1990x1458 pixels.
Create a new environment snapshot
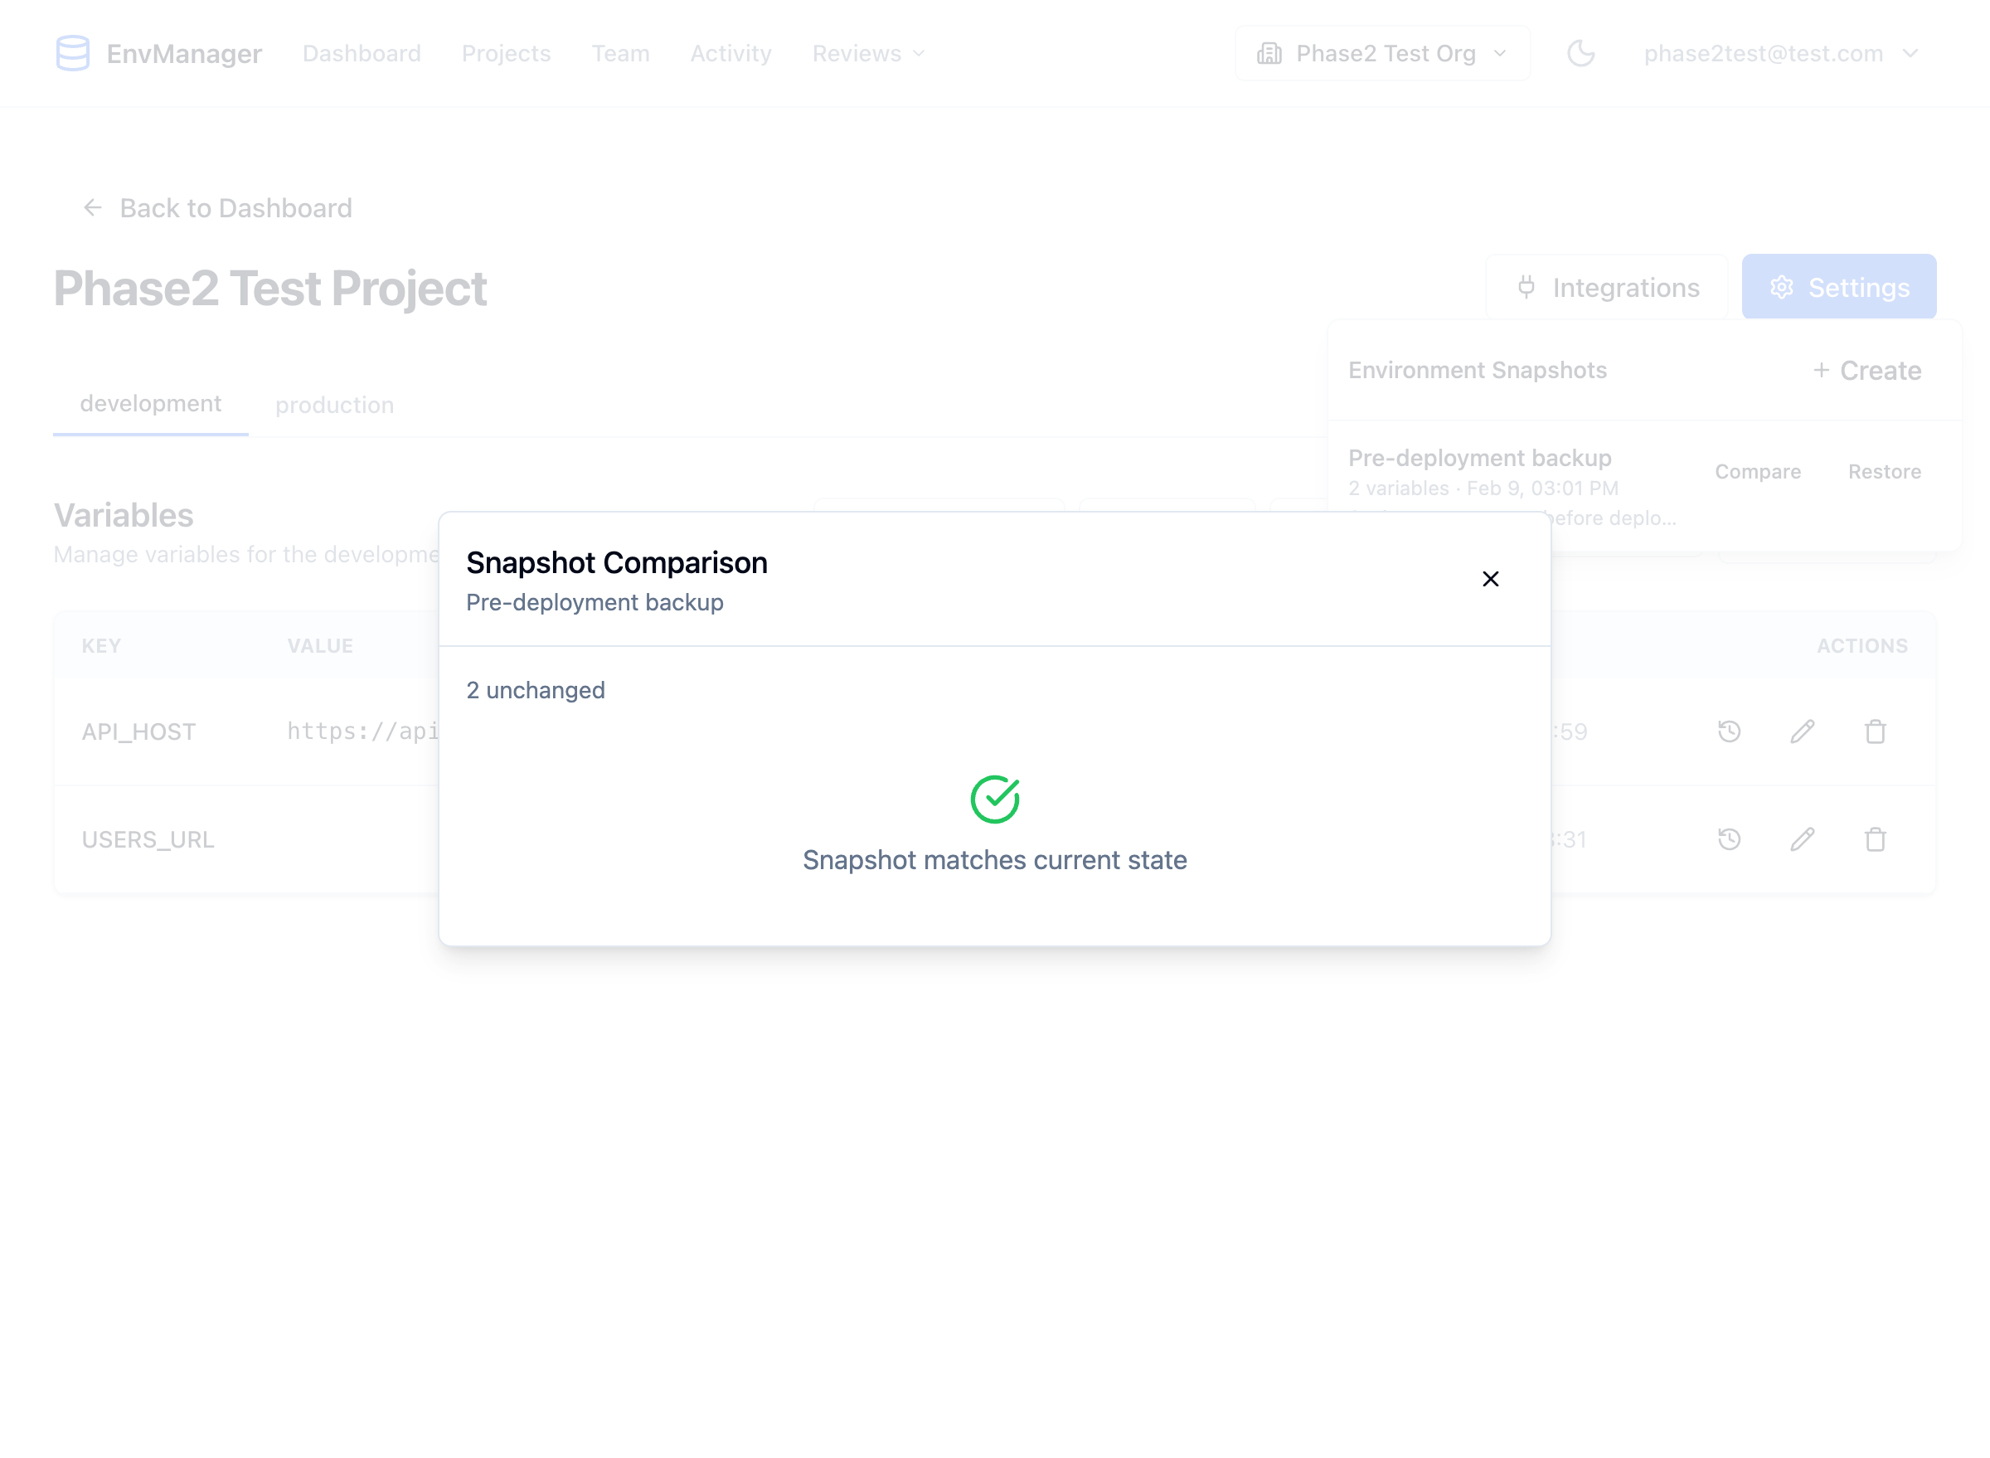click(x=1867, y=371)
